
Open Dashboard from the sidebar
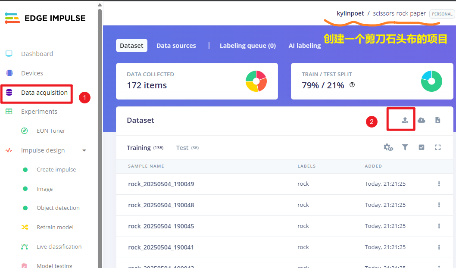(x=37, y=54)
